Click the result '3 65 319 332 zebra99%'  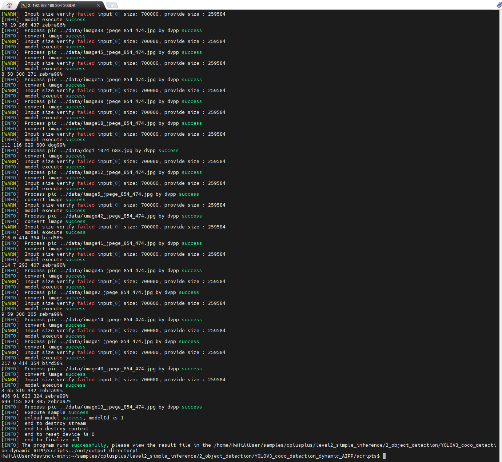[32, 391]
